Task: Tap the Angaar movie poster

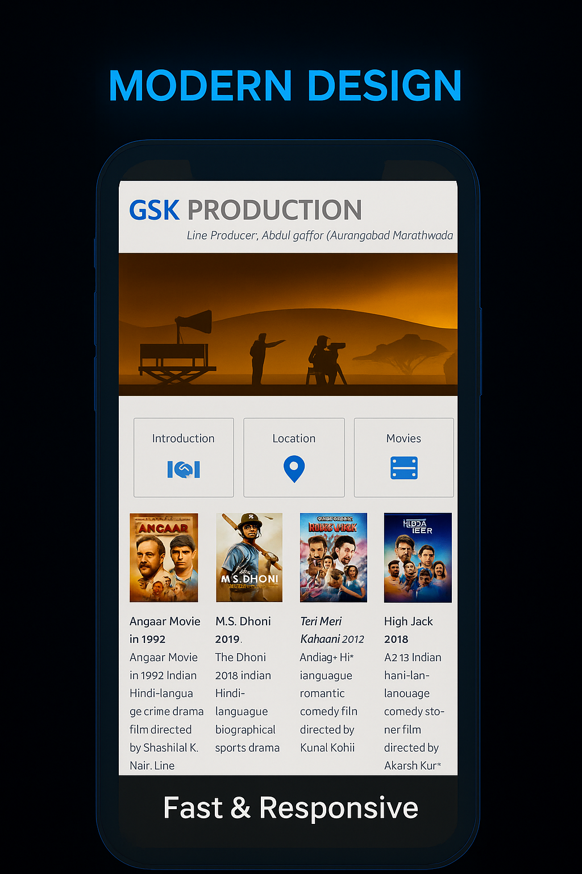Action: pos(164,558)
